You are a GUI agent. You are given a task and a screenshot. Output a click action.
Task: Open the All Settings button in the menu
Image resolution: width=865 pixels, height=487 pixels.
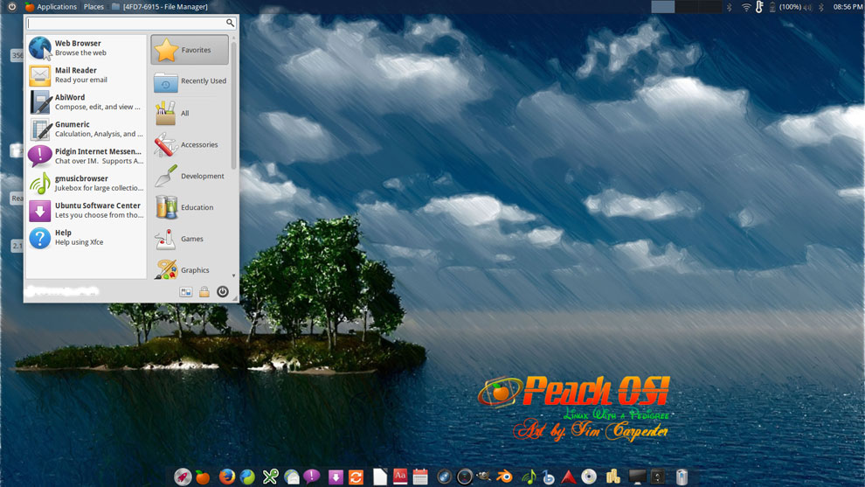pyautogui.click(x=186, y=291)
